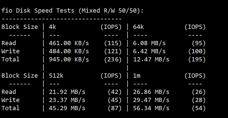Click the 26.86 MB/s read speed
The image size is (228, 118).
coord(151,92)
